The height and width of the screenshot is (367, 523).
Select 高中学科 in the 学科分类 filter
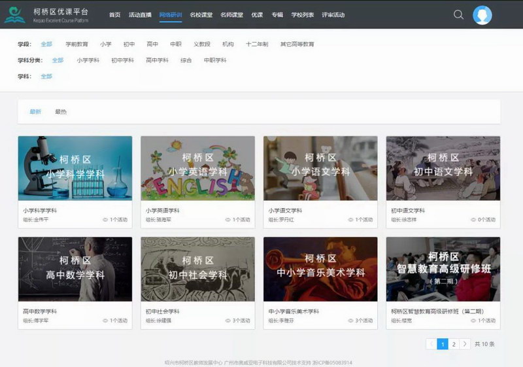(158, 60)
